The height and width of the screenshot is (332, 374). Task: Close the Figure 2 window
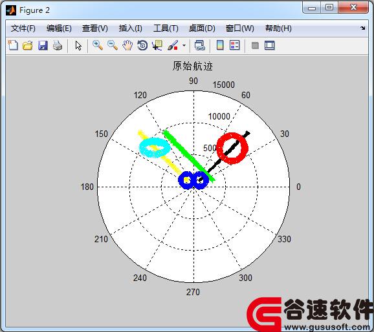point(353,7)
